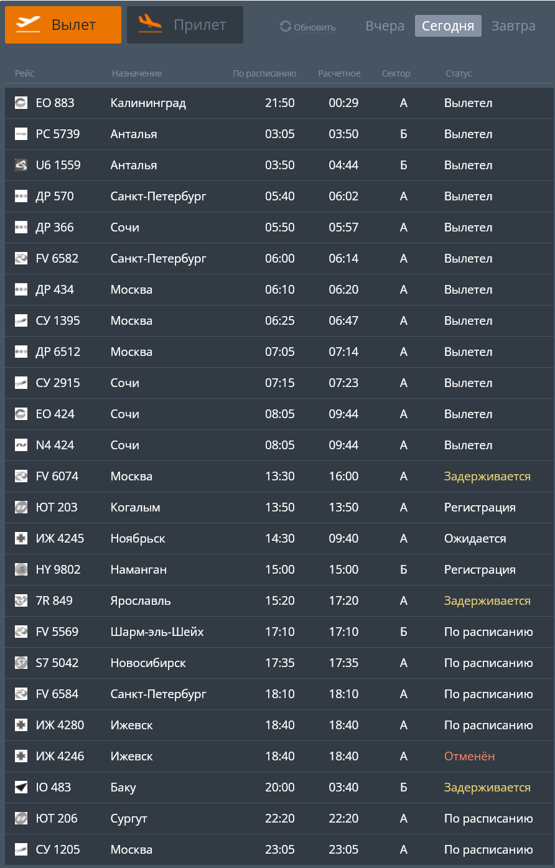
Task: Click the airline icon for N4 424
Action: click(x=21, y=445)
